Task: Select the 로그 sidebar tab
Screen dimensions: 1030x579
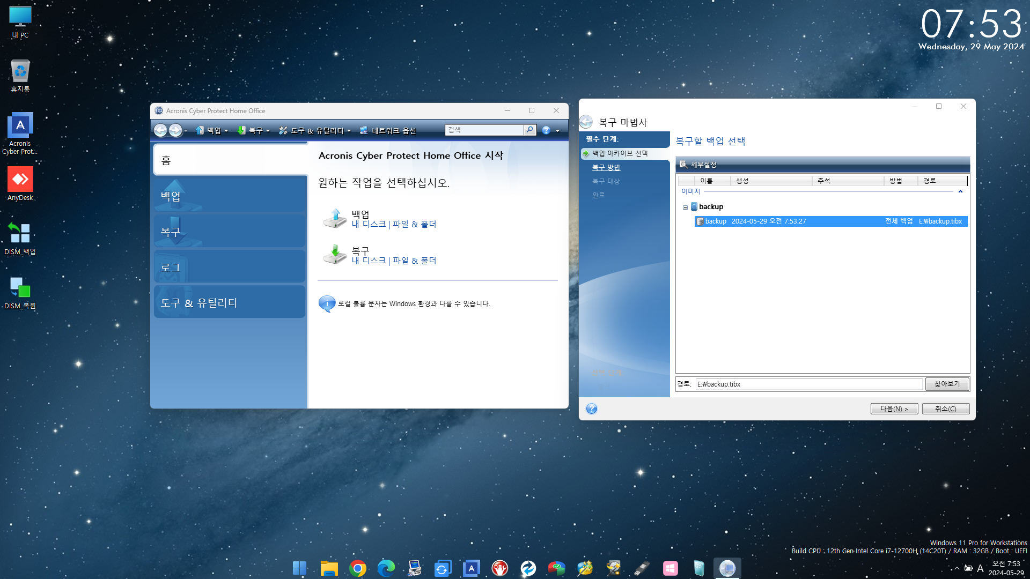Action: point(230,266)
